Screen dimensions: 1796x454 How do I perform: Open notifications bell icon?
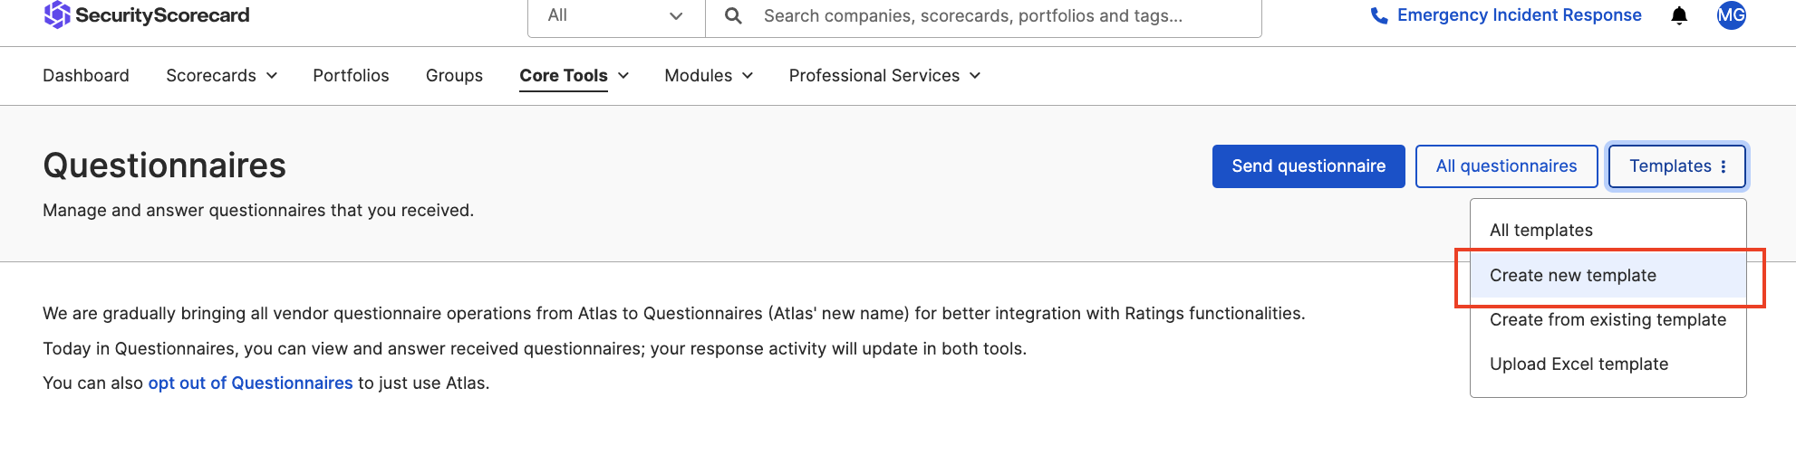[1679, 15]
